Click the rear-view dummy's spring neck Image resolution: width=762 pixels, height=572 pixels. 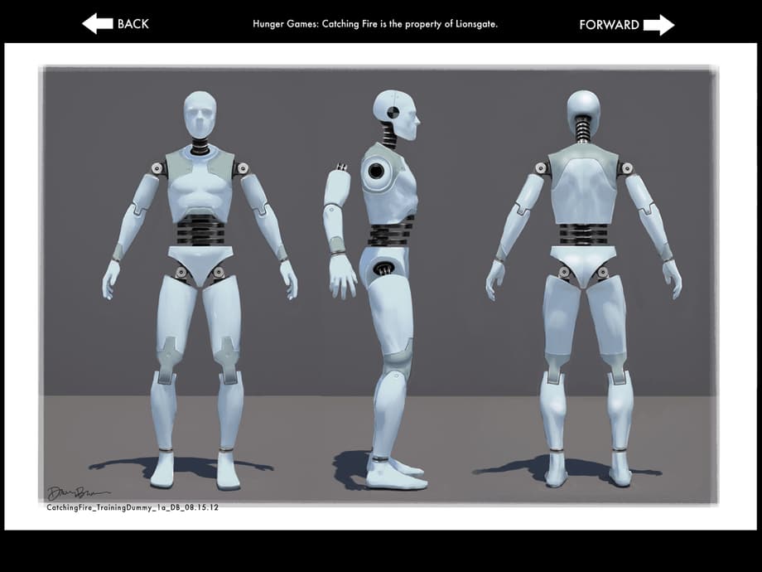coord(583,130)
